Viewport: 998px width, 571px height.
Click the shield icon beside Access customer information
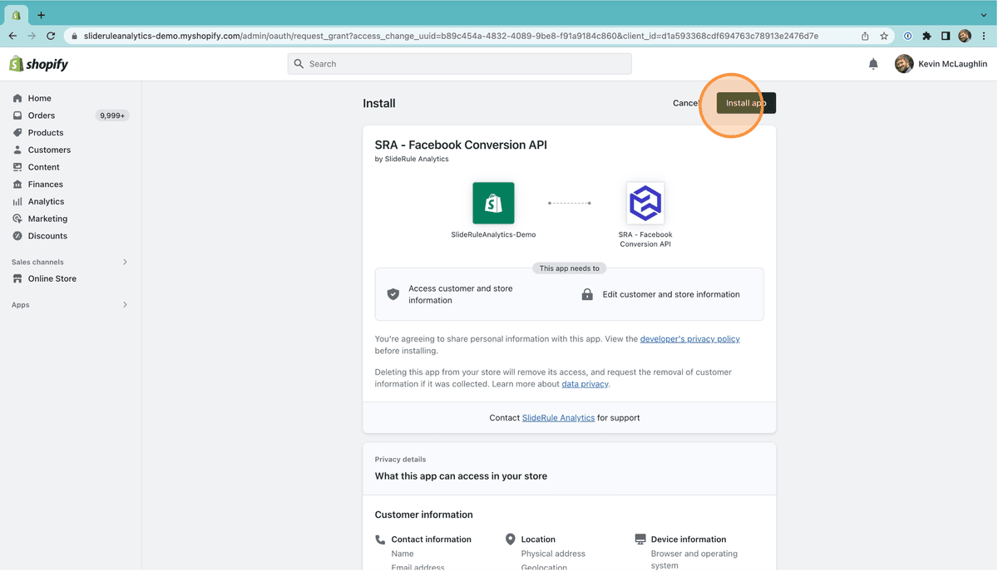pos(393,294)
